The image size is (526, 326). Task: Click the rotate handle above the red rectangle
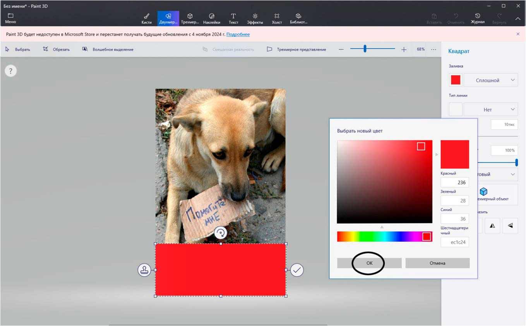tap(221, 233)
